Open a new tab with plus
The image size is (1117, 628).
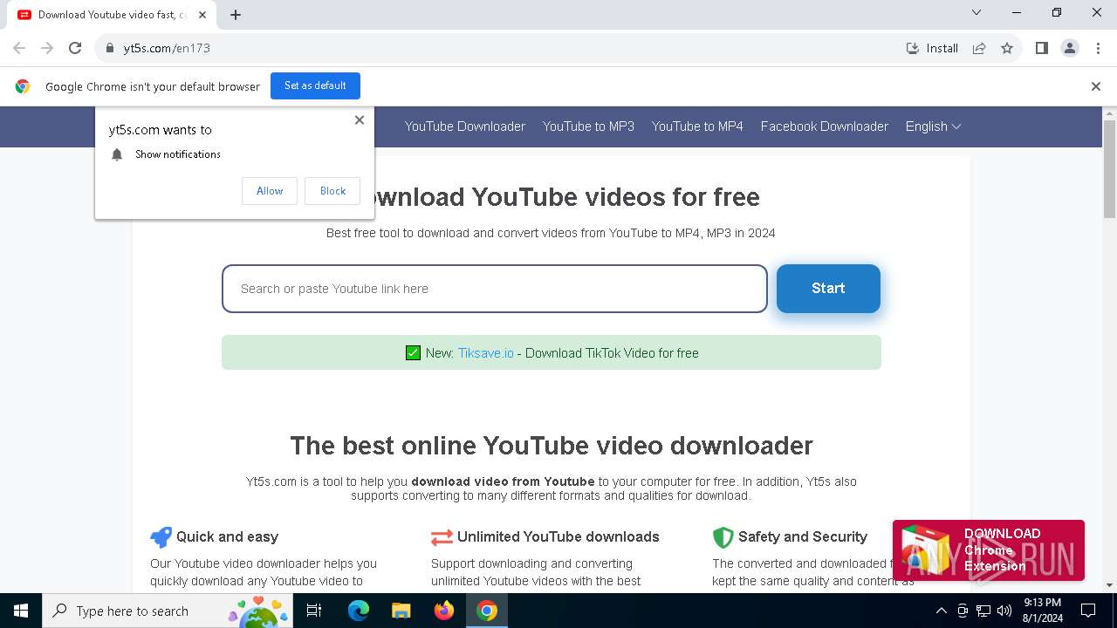(x=236, y=15)
